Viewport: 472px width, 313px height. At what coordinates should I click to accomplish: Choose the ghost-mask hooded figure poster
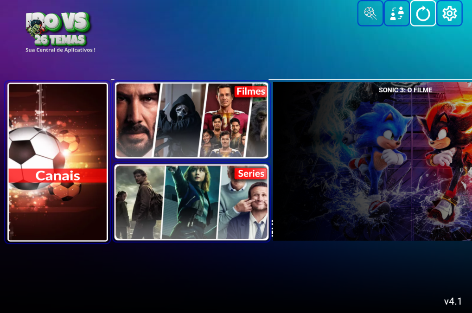[180, 121]
